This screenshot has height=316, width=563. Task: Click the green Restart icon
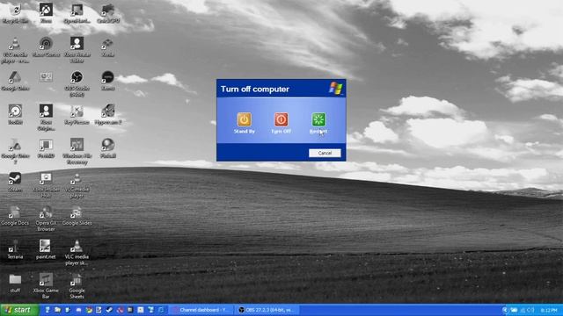click(x=318, y=119)
